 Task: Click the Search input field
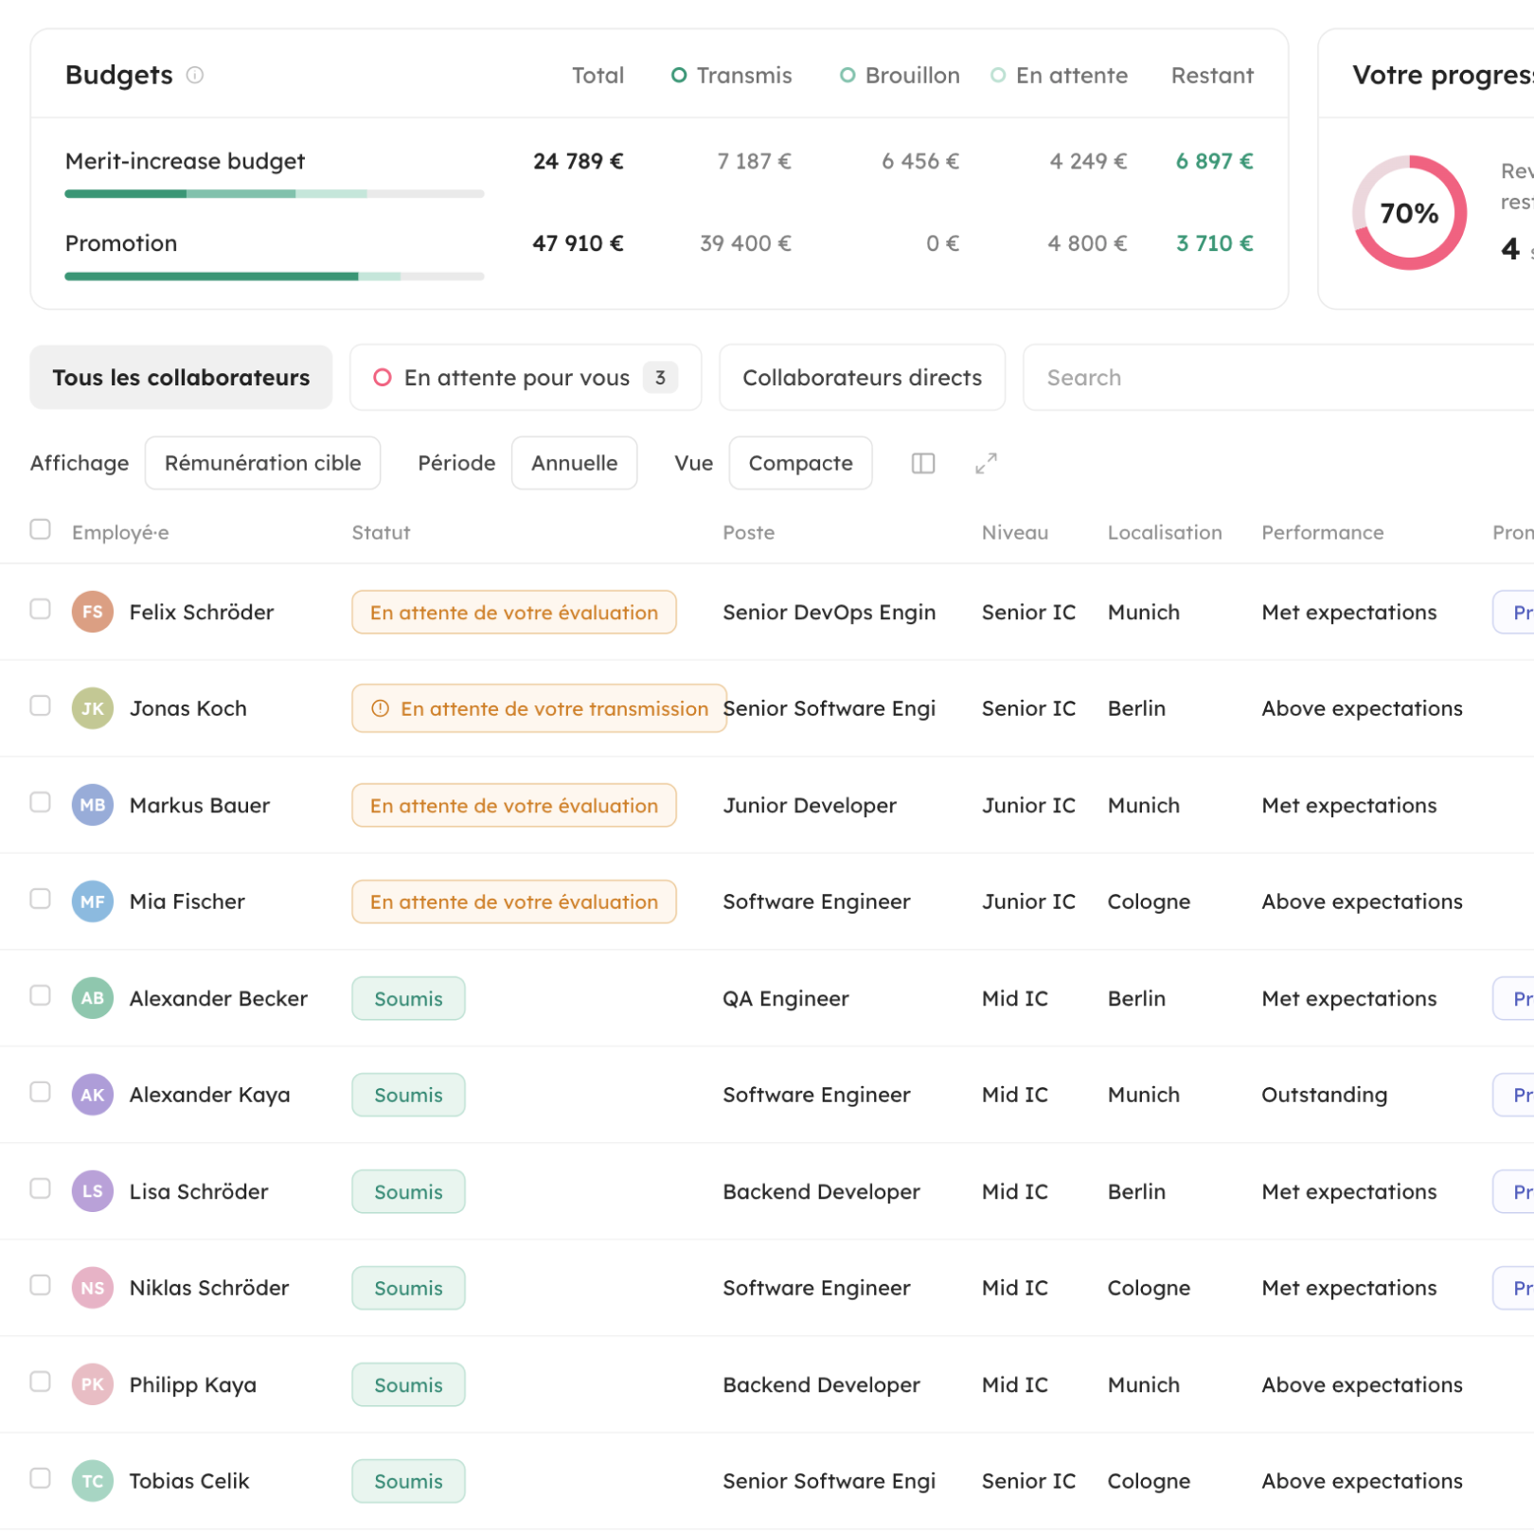1278,378
